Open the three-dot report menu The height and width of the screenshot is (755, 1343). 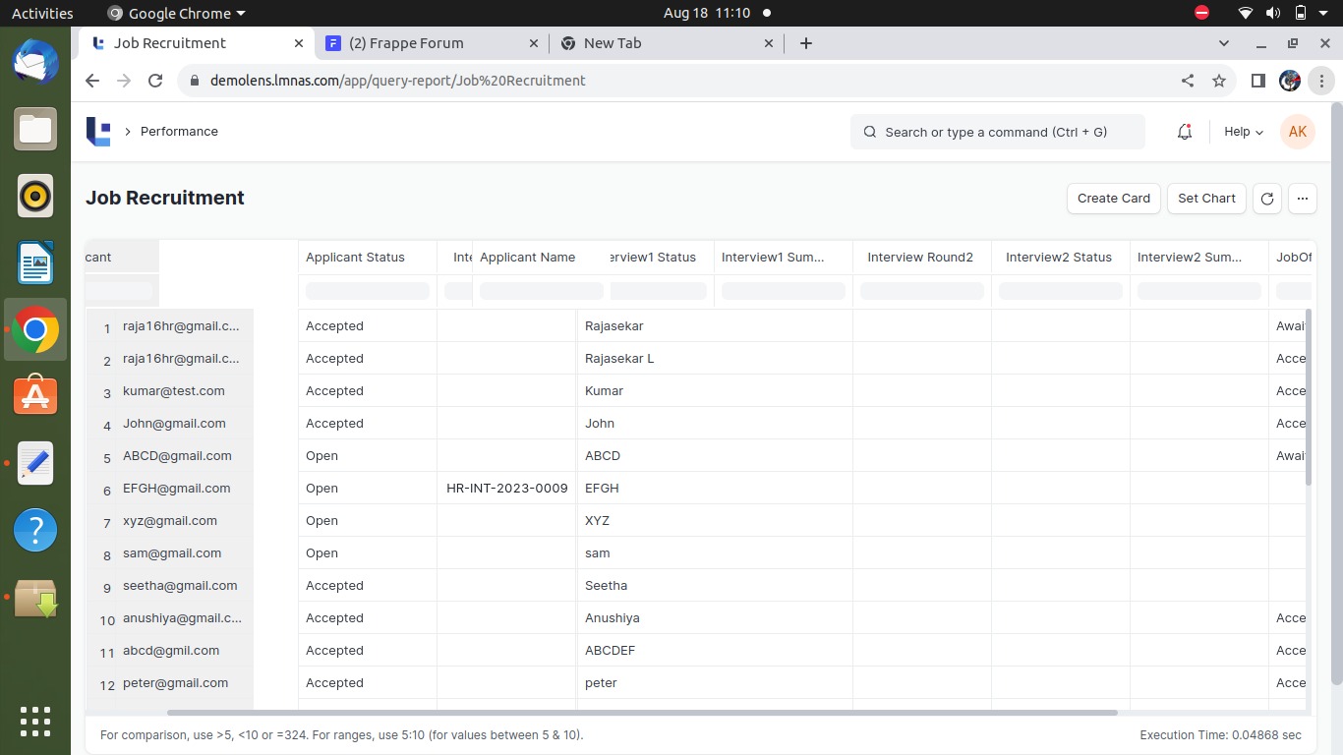pyautogui.click(x=1303, y=199)
